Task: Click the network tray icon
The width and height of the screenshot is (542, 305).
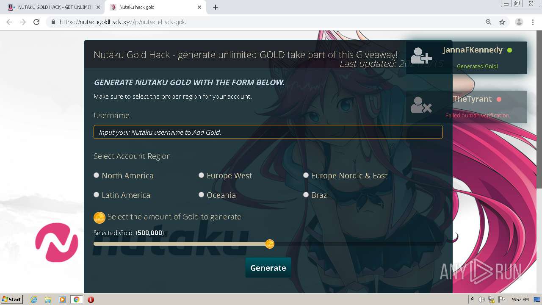Action: coord(492,299)
